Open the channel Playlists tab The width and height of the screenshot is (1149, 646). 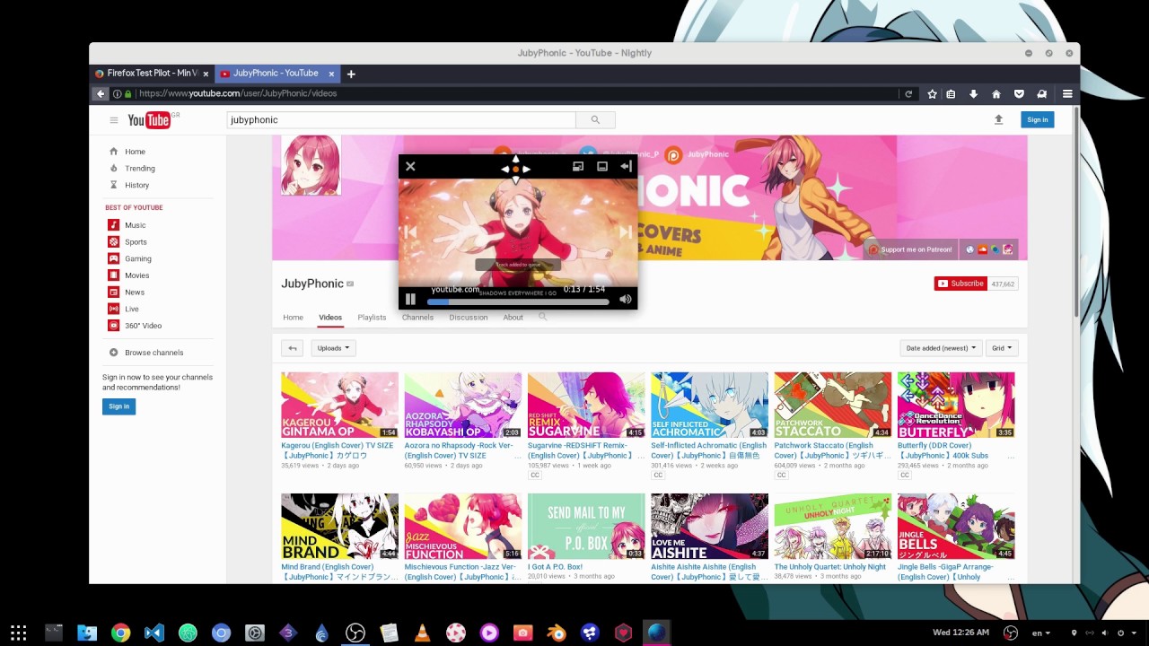(372, 318)
